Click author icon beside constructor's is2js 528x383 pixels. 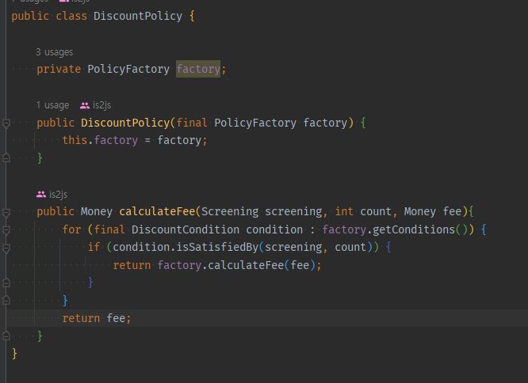coord(85,105)
